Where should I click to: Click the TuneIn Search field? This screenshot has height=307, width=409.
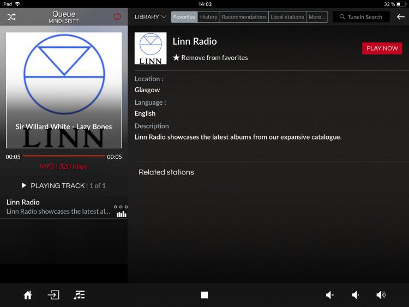tap(361, 17)
